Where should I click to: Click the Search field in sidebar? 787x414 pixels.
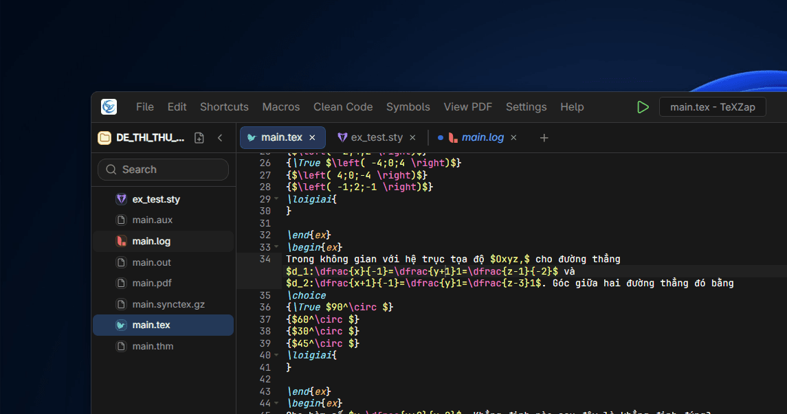163,170
